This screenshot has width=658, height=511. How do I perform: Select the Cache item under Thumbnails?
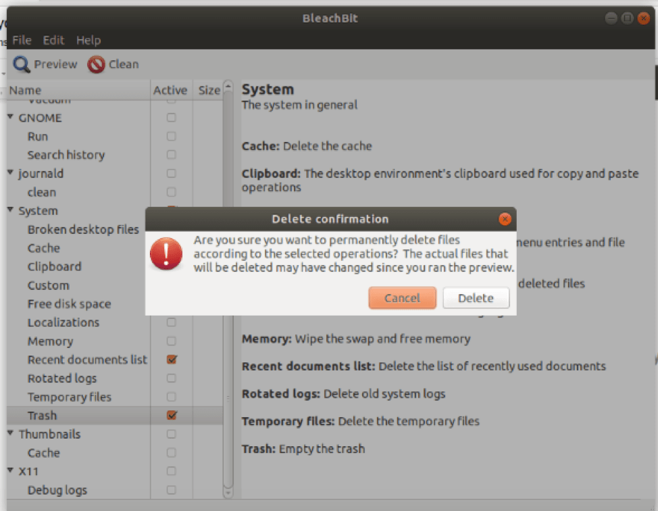coord(44,453)
